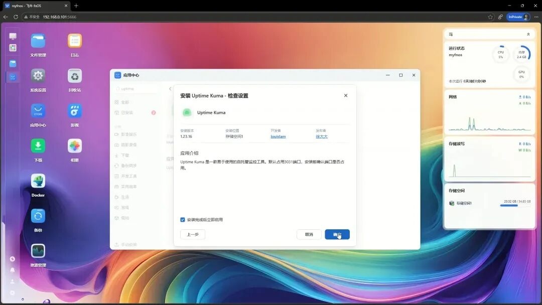Viewport: 542px width, 305px height.
Task: Open the 备份 backup desktop icon
Action: (x=38, y=216)
